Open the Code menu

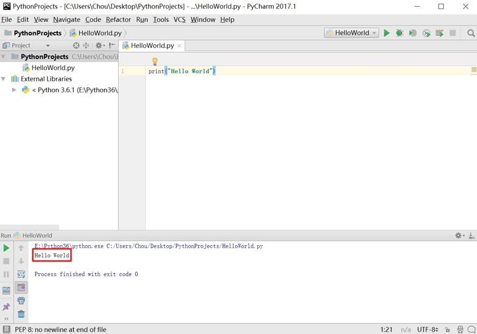tap(93, 19)
